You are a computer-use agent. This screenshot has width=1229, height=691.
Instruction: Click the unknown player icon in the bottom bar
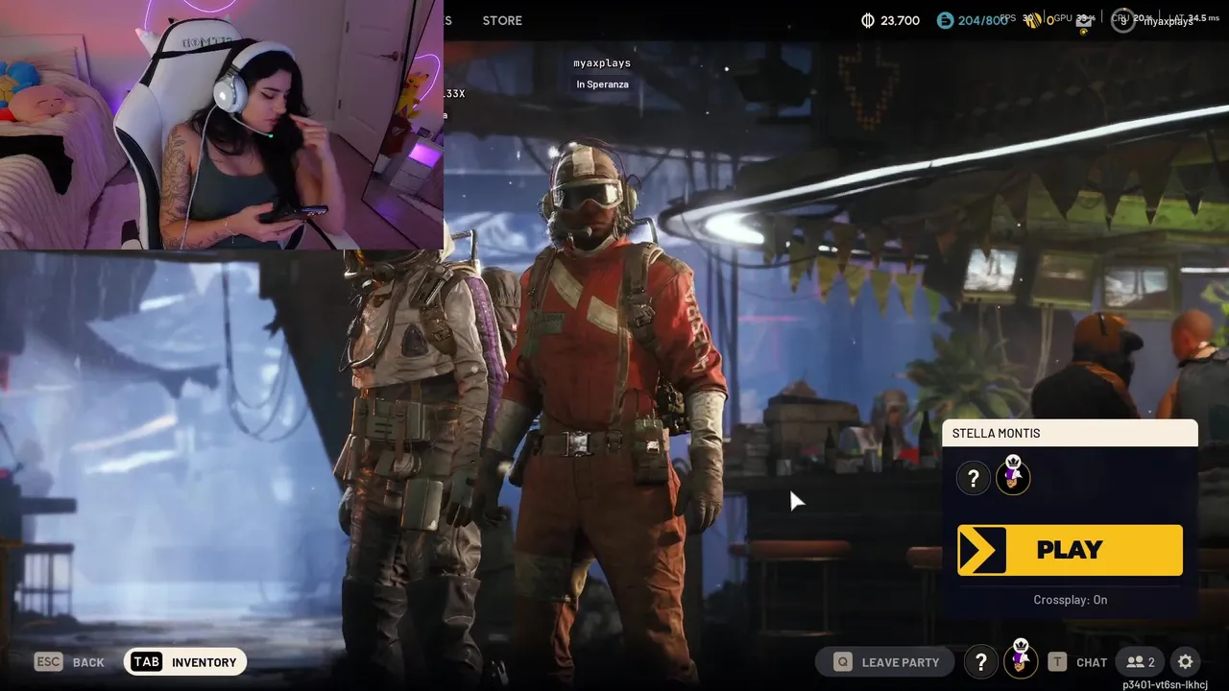[x=980, y=661]
